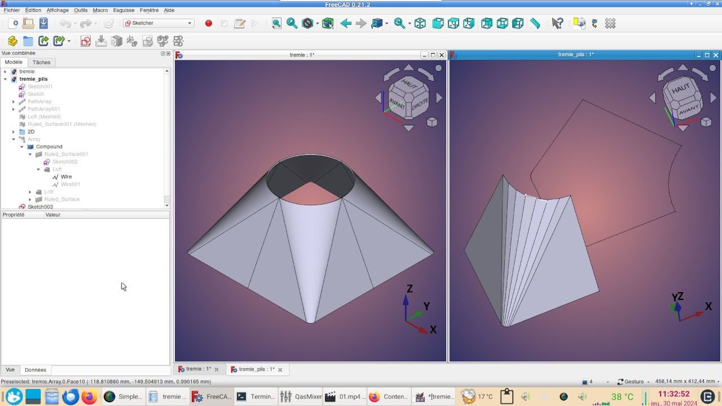Switch to isometric view icon
Screen dimensions: 722x406
[420, 23]
